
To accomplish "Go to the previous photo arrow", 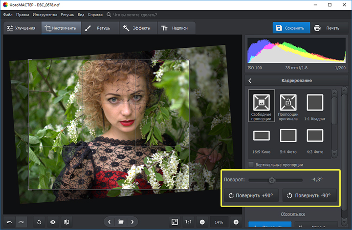I will [109, 222].
